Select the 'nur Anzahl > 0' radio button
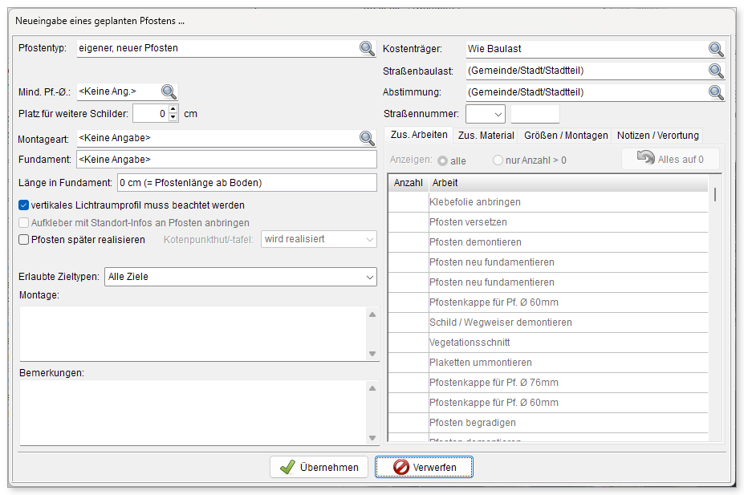 498,160
